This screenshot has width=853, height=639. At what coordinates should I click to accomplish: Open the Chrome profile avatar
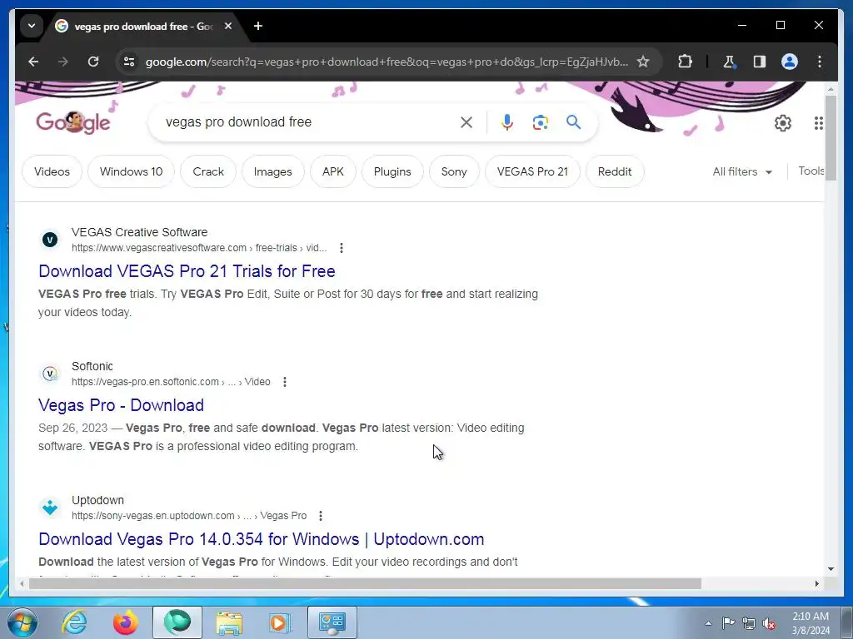coord(790,62)
